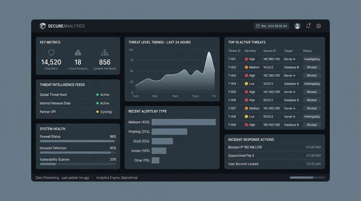Select the Quarantined File X action entry

pos(274,155)
